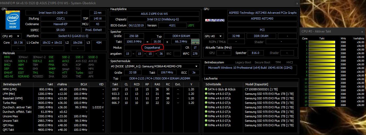Click the 18 / 36 core count field
Screen dimensions: 366x135
point(18,43)
